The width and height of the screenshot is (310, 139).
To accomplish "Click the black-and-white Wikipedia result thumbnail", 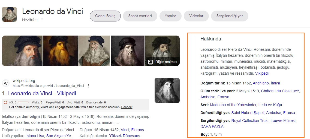I will tap(167, 90).
